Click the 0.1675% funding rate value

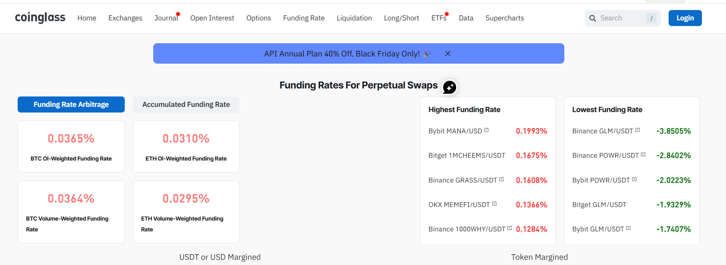coord(531,155)
